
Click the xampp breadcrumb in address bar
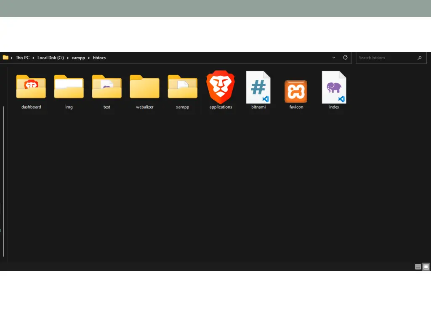(x=78, y=58)
